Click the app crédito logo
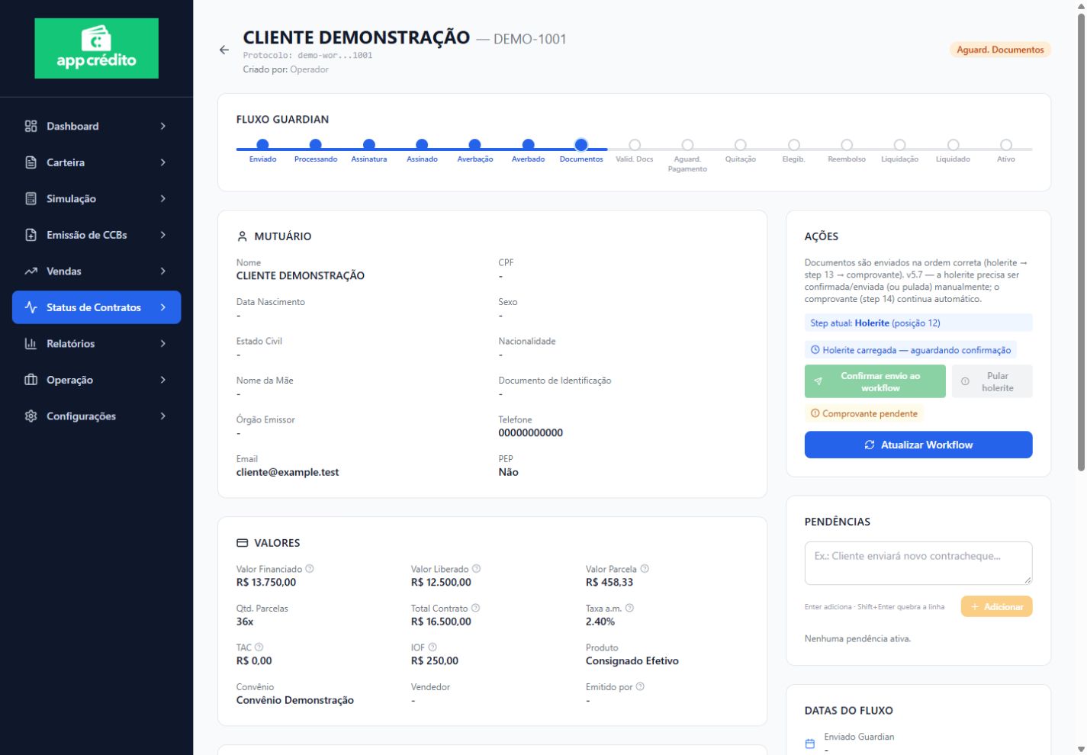This screenshot has height=755, width=1087. point(96,48)
